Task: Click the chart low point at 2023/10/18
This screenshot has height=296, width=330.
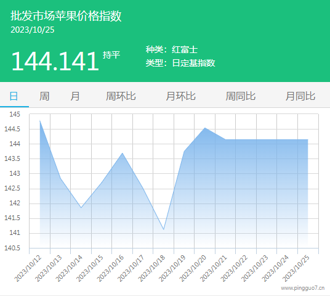Action: click(x=164, y=229)
